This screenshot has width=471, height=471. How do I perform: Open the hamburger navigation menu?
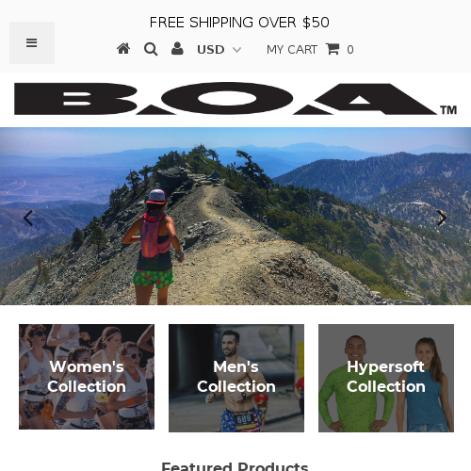pos(32,42)
